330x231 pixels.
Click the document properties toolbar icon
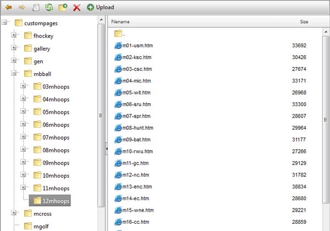coord(36,7)
